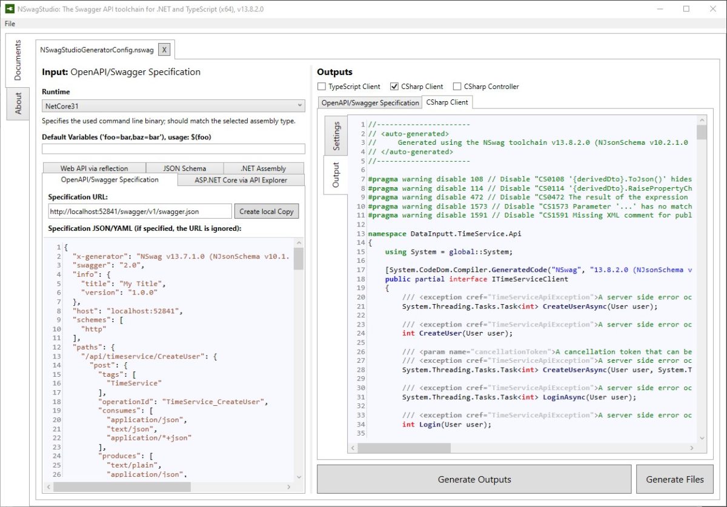727x507 pixels.
Task: Click scroll-down arrow of C# output scrollbar
Action: point(702,439)
